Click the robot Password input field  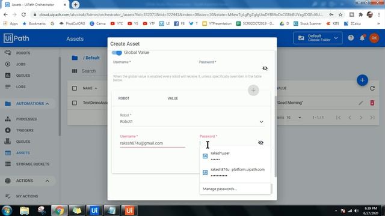[x=229, y=143]
